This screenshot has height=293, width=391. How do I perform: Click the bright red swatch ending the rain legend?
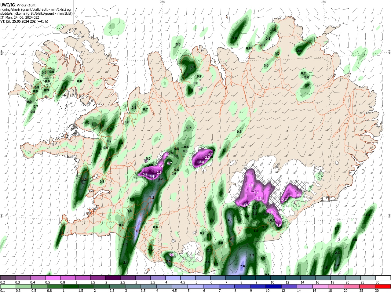(x=383, y=286)
